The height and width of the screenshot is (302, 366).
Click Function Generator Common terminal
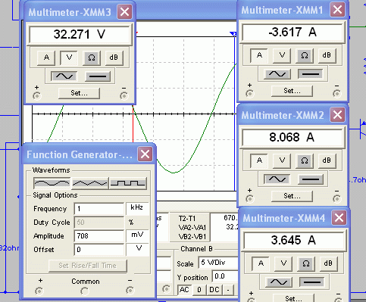point(85,291)
